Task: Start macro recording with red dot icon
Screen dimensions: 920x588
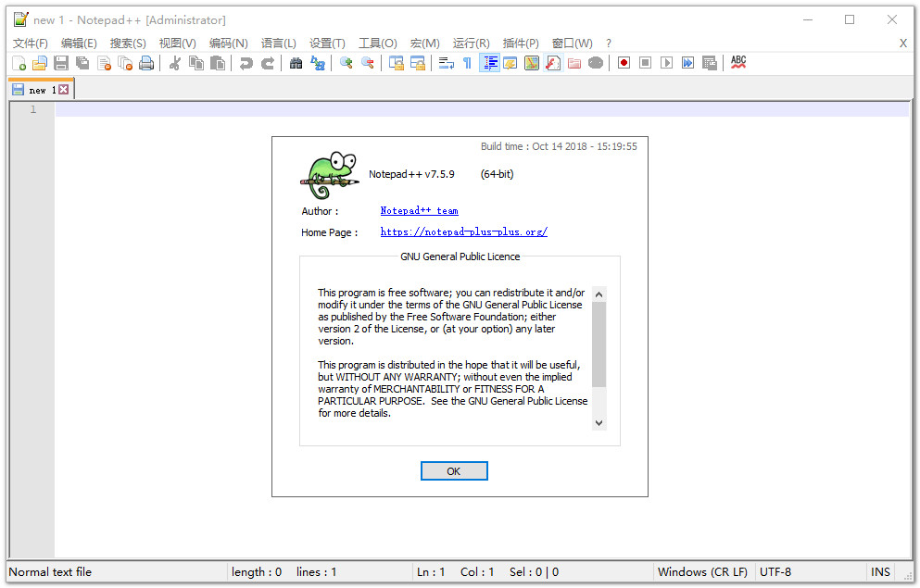Action: click(x=624, y=63)
